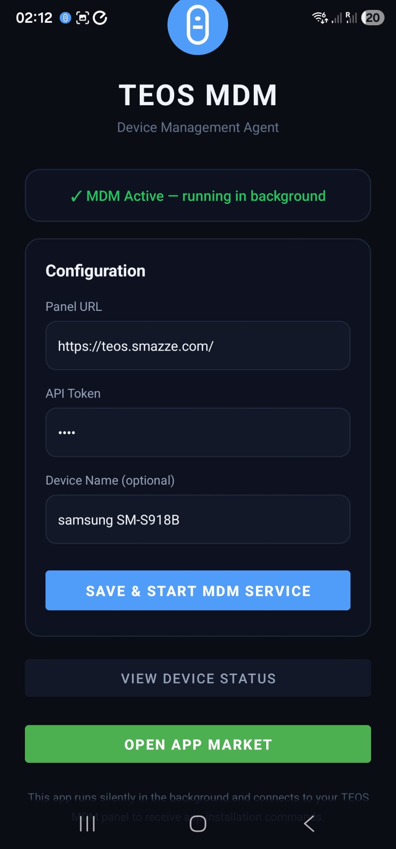Tap the Device Management Agent subtitle
Image resolution: width=396 pixels, height=849 pixels.
click(198, 127)
